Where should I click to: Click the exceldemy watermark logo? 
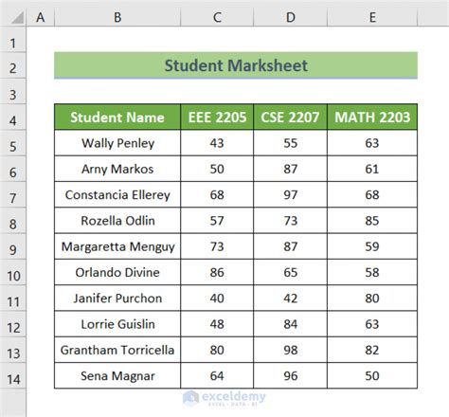224,398
